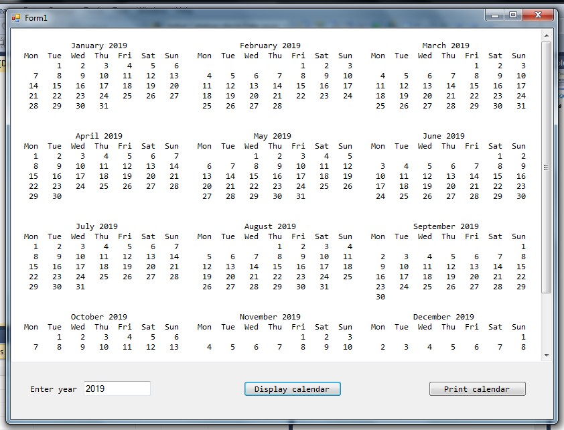Screen dimensions: 564x430
Task: Select the 'February 2019' month heading
Action: pyautogui.click(x=270, y=46)
